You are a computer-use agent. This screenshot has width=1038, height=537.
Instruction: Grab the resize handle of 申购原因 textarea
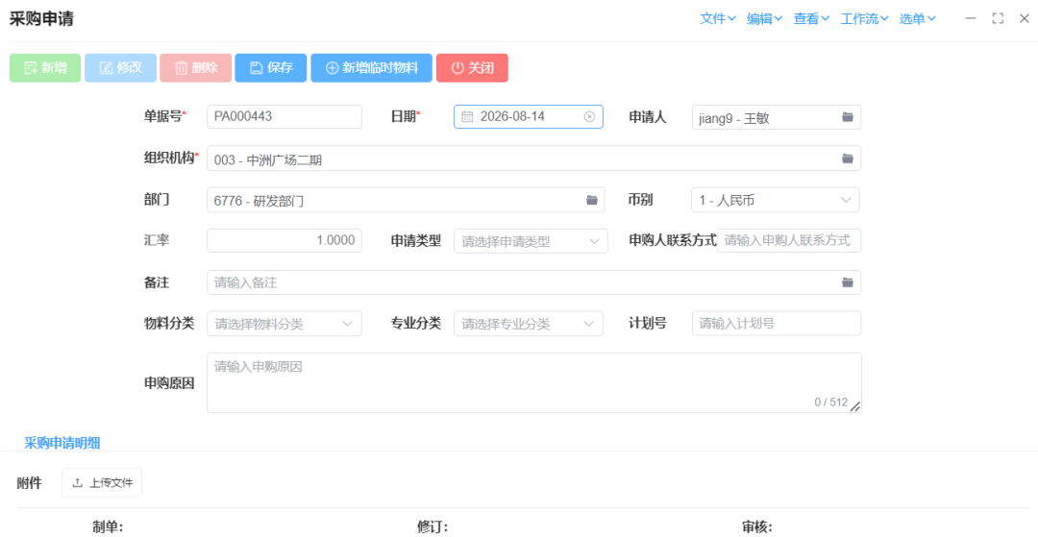point(855,406)
